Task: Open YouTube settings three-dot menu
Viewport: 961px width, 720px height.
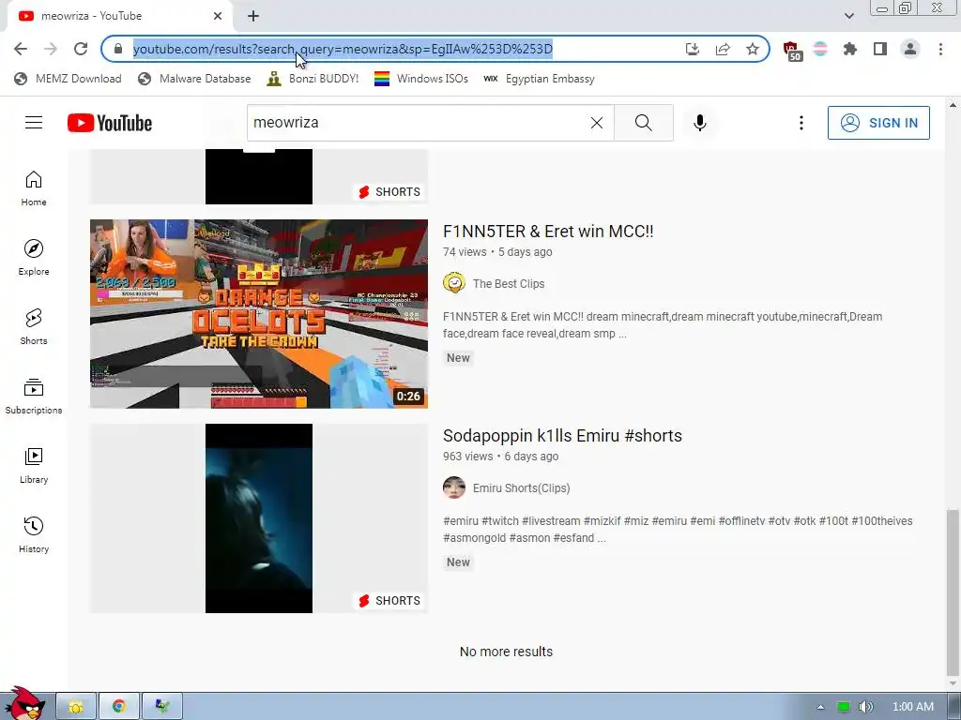Action: coord(801,123)
